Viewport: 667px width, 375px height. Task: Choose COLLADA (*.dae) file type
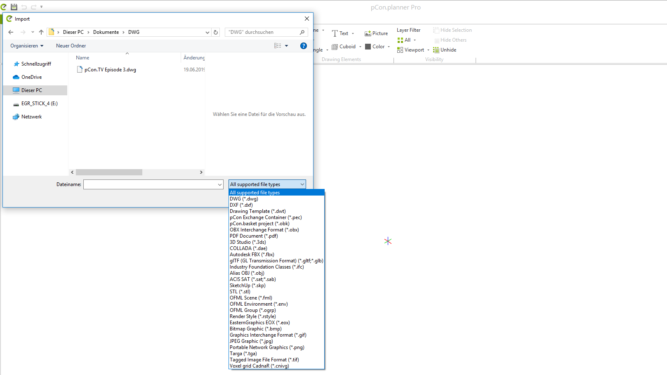tap(277, 248)
